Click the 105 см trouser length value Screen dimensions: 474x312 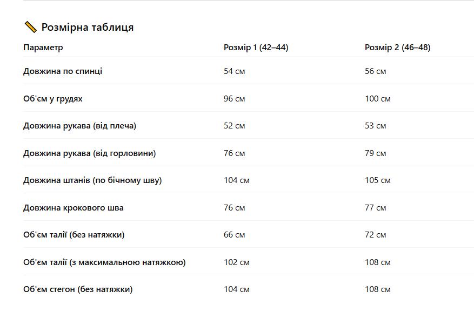[378, 180]
